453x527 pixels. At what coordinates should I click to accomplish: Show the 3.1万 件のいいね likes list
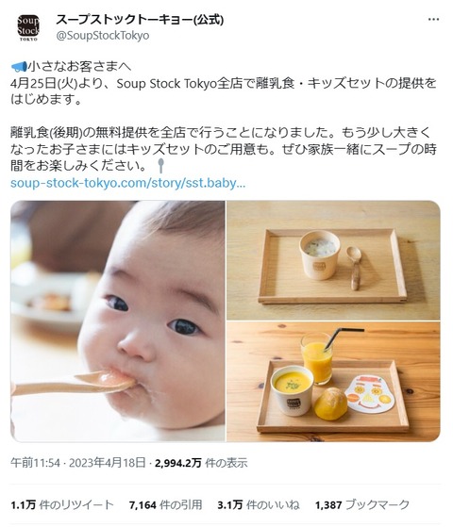click(x=259, y=504)
